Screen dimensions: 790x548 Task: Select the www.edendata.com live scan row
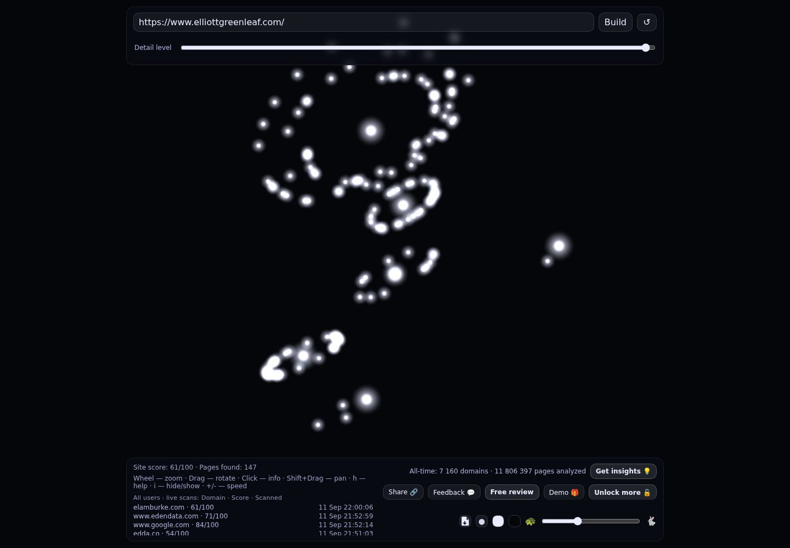tap(253, 516)
